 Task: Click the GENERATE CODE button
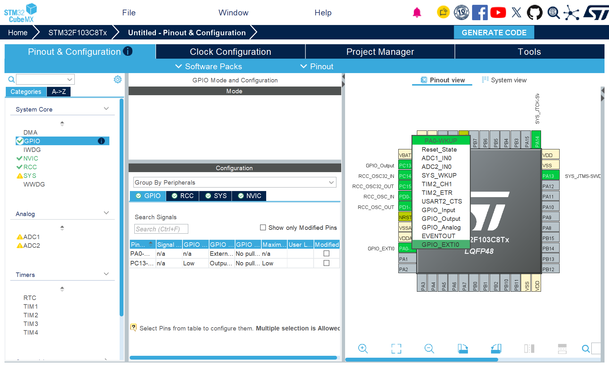click(x=494, y=32)
